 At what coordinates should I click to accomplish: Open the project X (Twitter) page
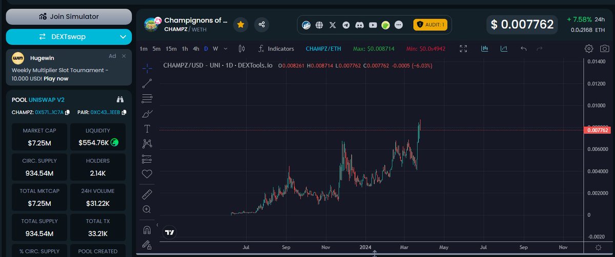click(x=333, y=25)
